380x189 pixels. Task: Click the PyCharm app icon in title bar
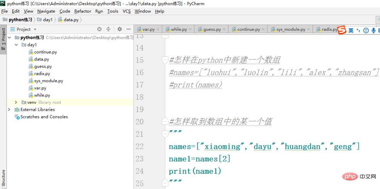coord(3,3)
